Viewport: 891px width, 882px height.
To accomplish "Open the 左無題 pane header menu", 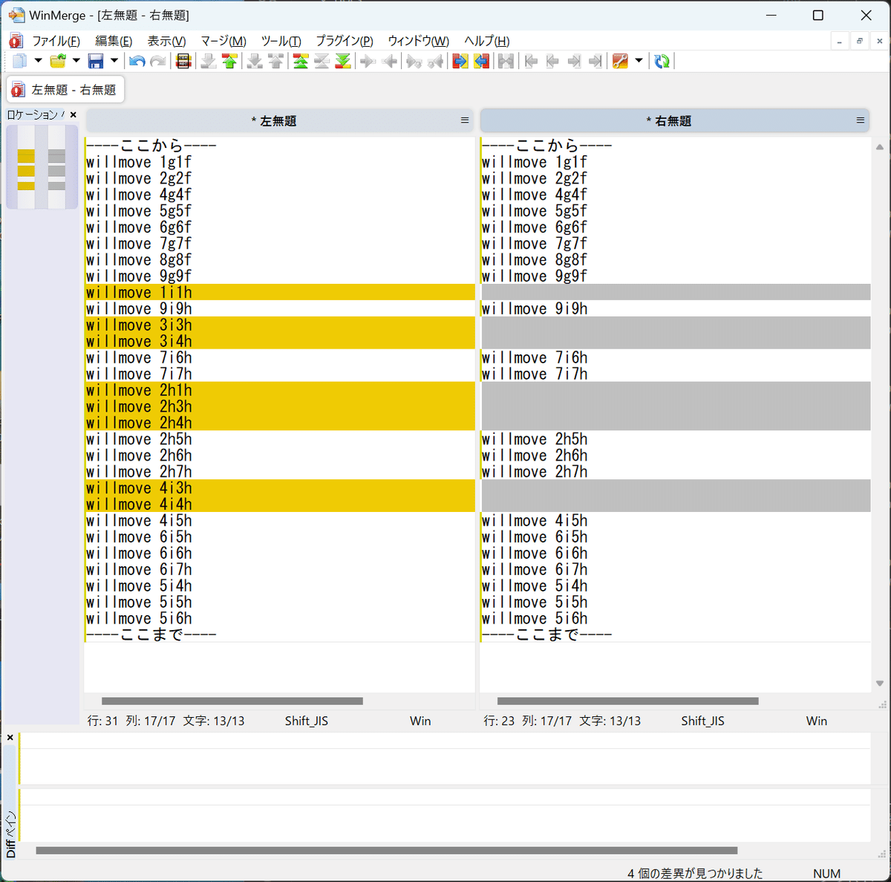I will point(465,120).
